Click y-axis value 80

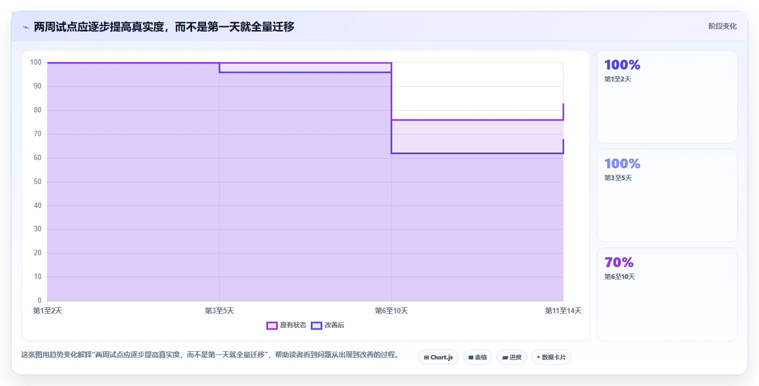(37, 110)
